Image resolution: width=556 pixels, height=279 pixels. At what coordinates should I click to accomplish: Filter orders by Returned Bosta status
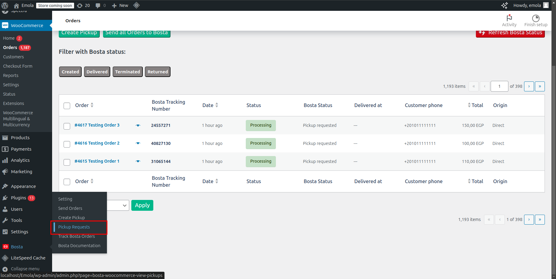click(x=158, y=72)
